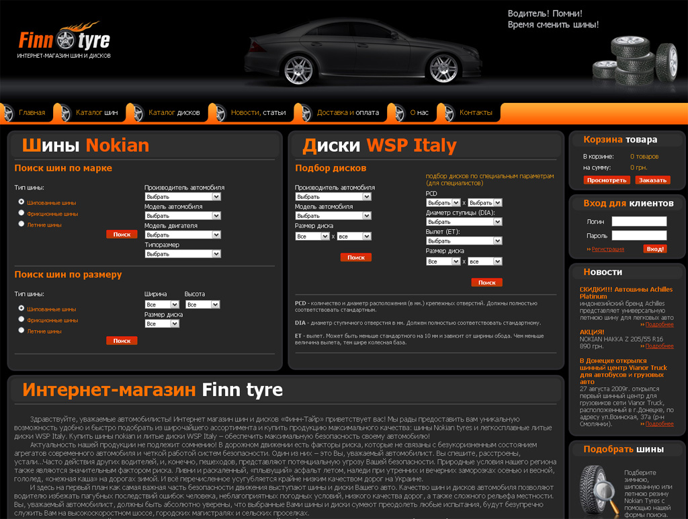Click Поиск button in search by brand

(x=122, y=235)
